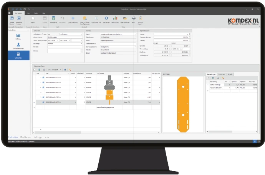Click the new icon in Bewerkingen toolbar
Screen dimensions: 265x175
tap(208, 78)
